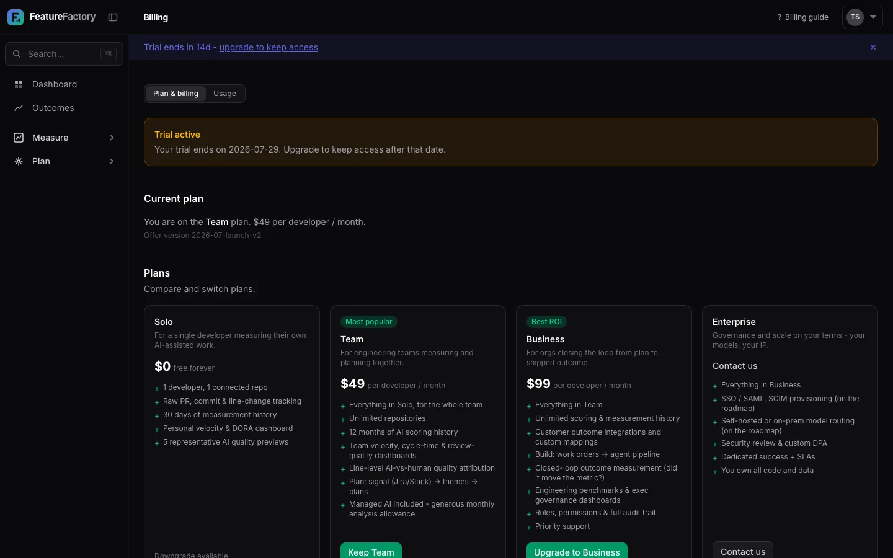Click the Enterprise Contact us button
893x558 pixels.
coord(743,550)
